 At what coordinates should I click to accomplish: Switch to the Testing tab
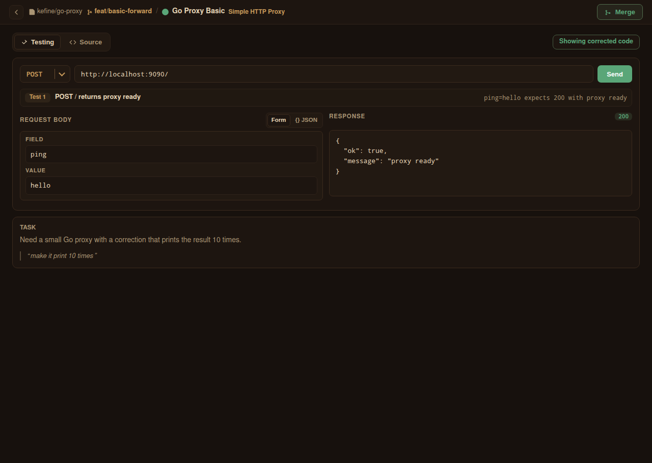pyautogui.click(x=37, y=42)
